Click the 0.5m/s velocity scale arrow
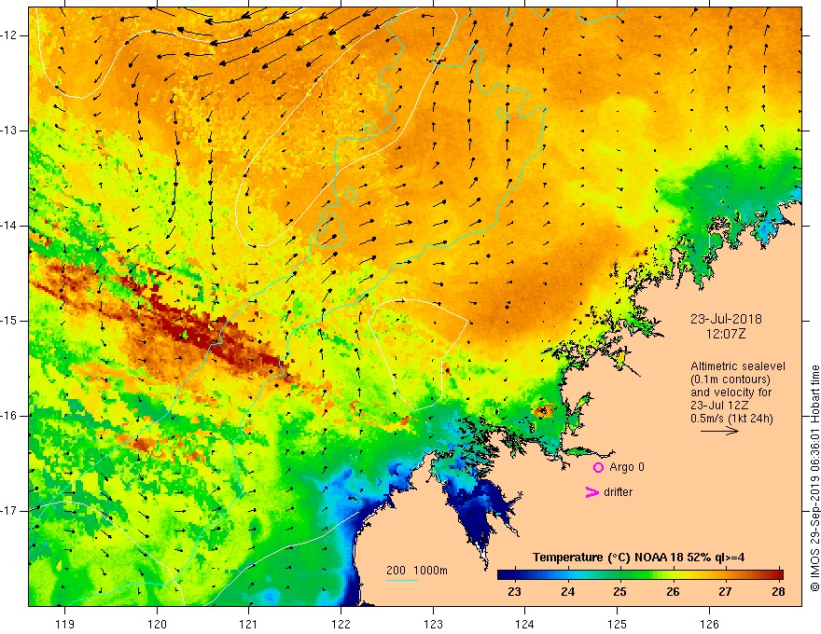The image size is (821, 634). click(x=719, y=431)
